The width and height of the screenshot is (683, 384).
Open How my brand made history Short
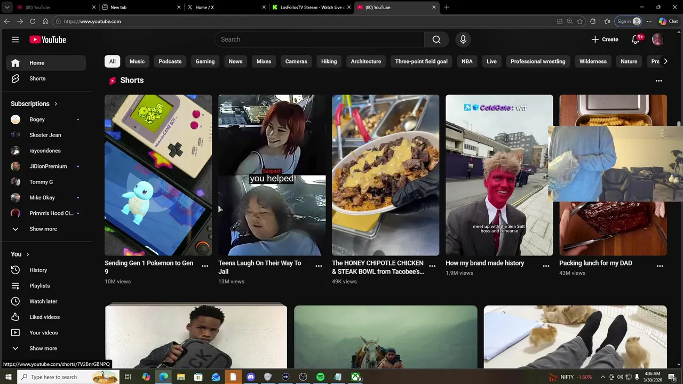click(499, 175)
